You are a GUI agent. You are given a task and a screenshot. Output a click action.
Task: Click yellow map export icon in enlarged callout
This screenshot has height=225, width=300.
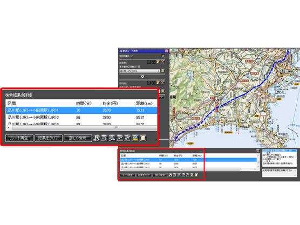135,138
